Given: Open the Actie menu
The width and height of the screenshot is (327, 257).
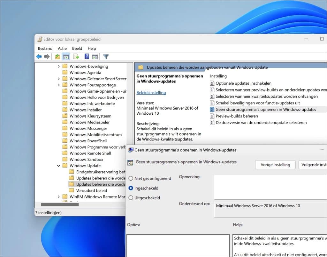Looking at the screenshot, I should pyautogui.click(x=62, y=48).
